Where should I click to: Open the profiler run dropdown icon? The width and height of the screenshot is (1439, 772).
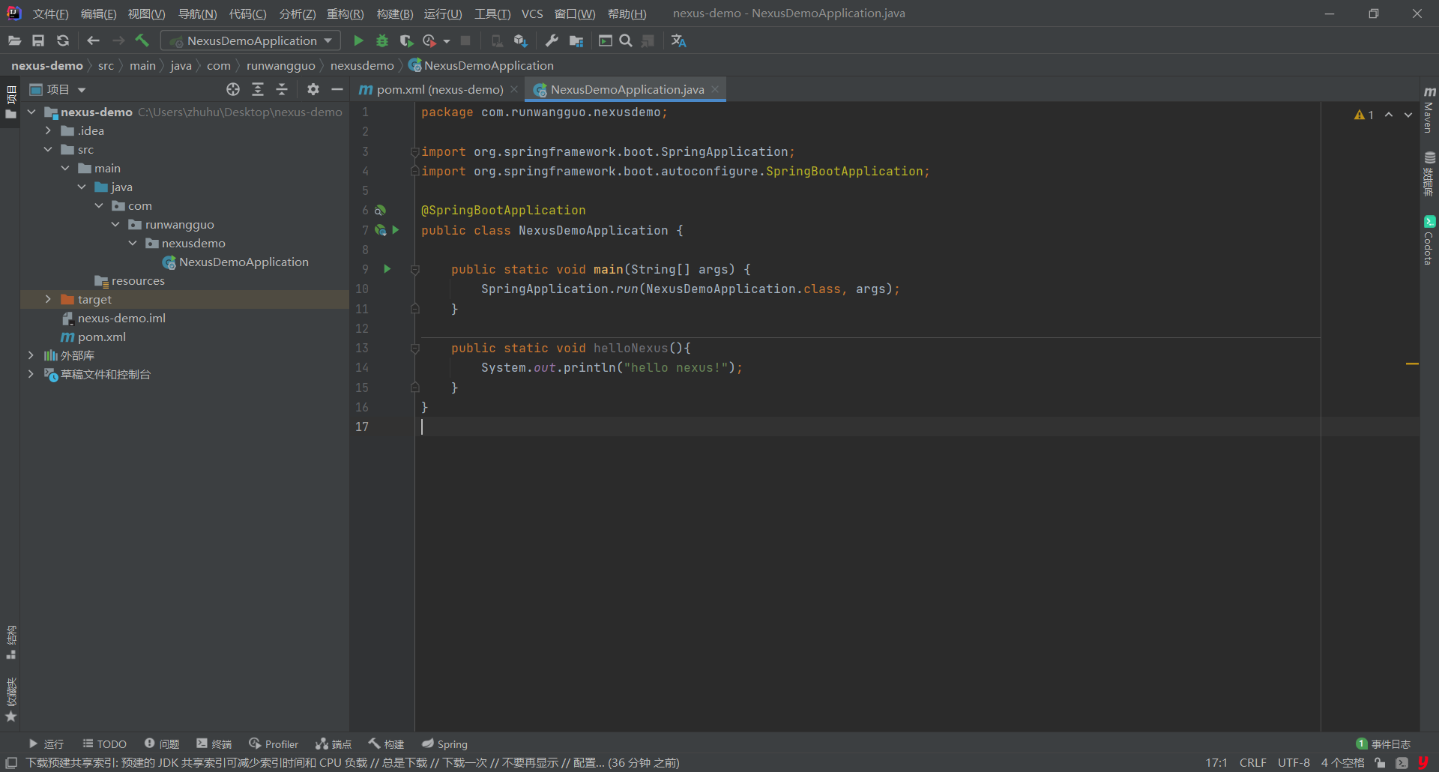click(447, 41)
